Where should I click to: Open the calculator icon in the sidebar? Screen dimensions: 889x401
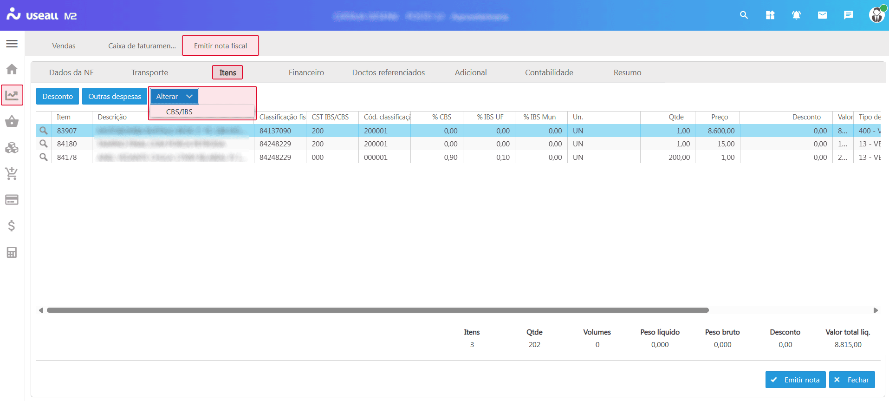(x=12, y=252)
